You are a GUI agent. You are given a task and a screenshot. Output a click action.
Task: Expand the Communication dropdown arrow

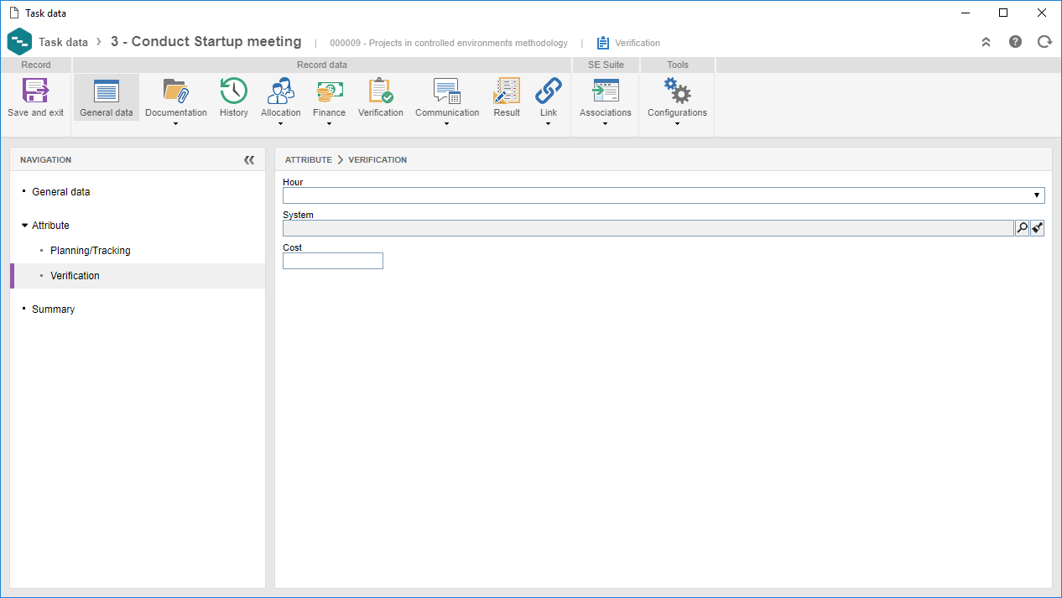(447, 124)
